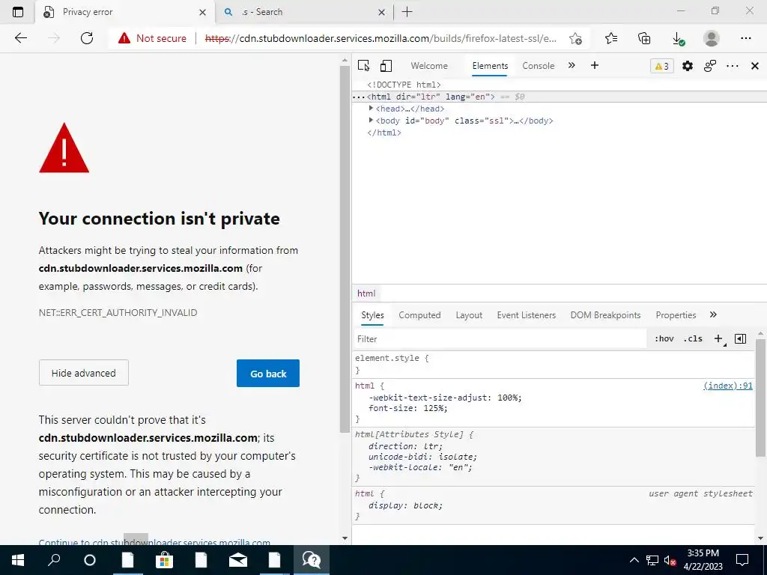The width and height of the screenshot is (767, 575).
Task: Activate the DevTools inspect element tool
Action: pyautogui.click(x=363, y=66)
